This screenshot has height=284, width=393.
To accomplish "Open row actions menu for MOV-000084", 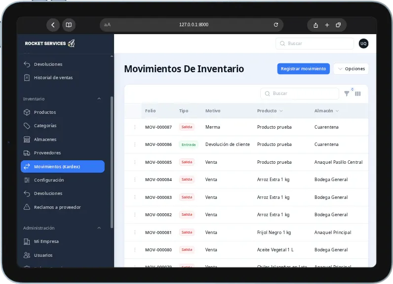I will point(135,180).
